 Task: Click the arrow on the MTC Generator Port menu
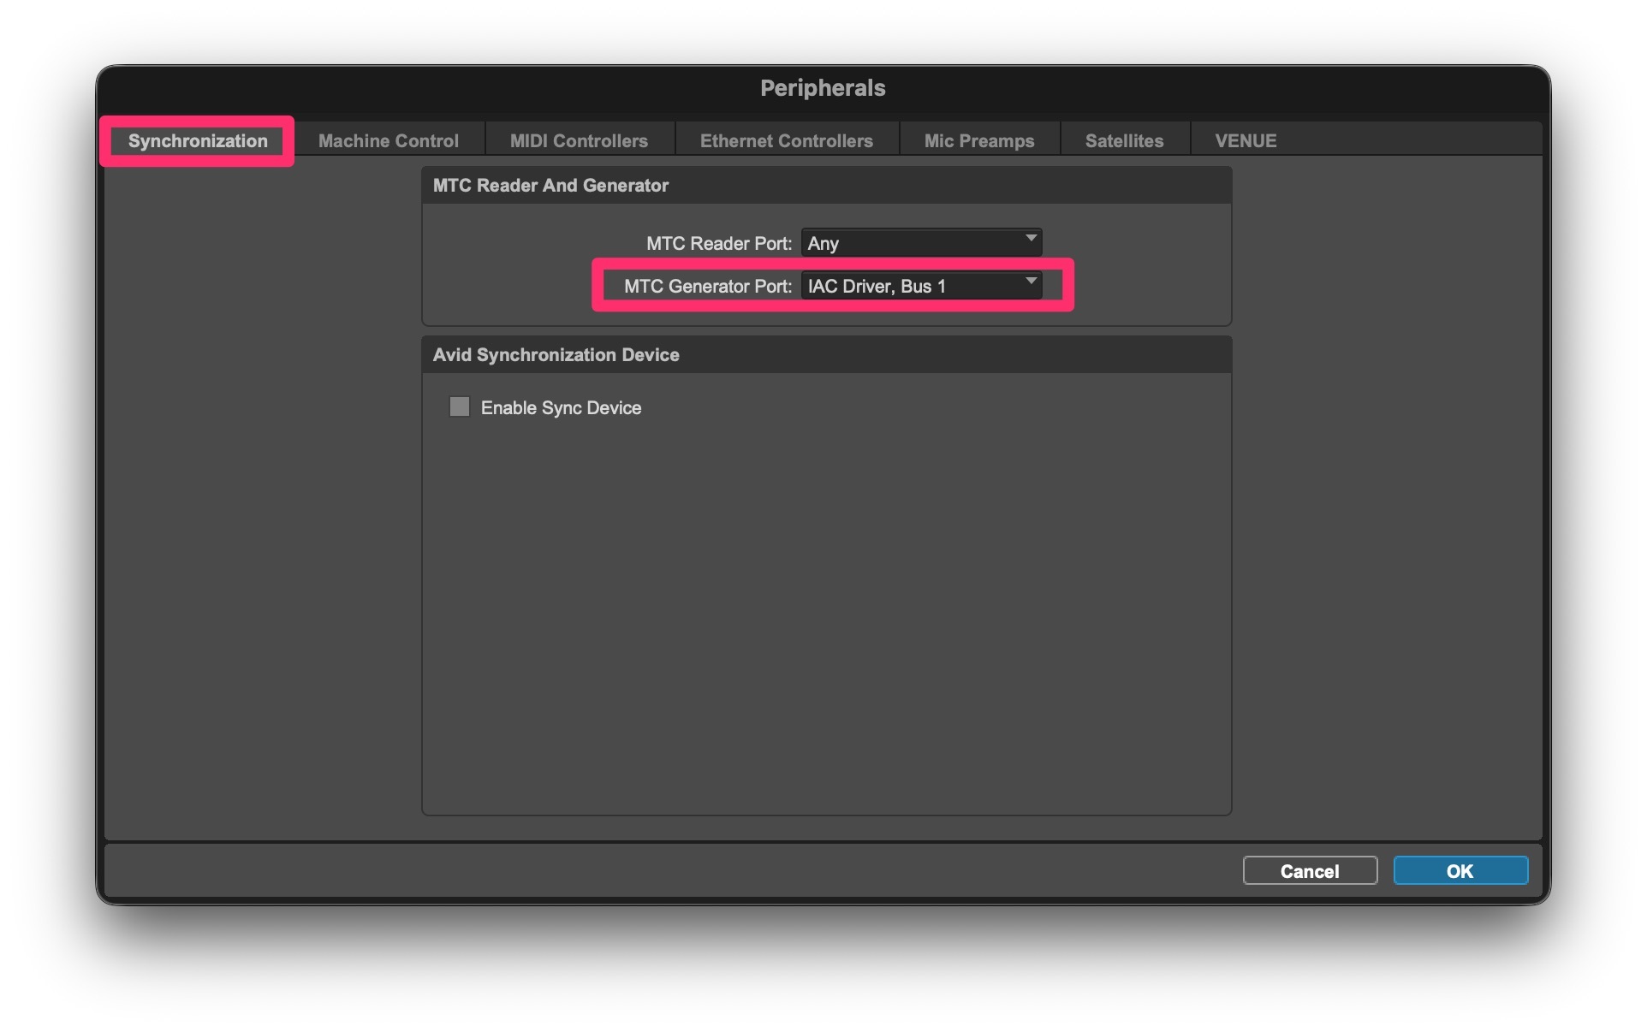[1031, 282]
